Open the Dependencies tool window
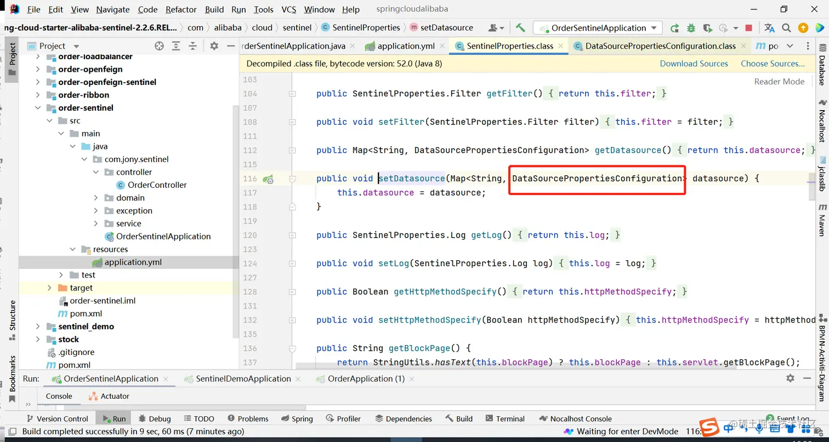829x442 pixels. pyautogui.click(x=404, y=418)
